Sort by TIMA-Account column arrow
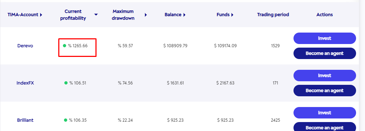 click(41, 15)
